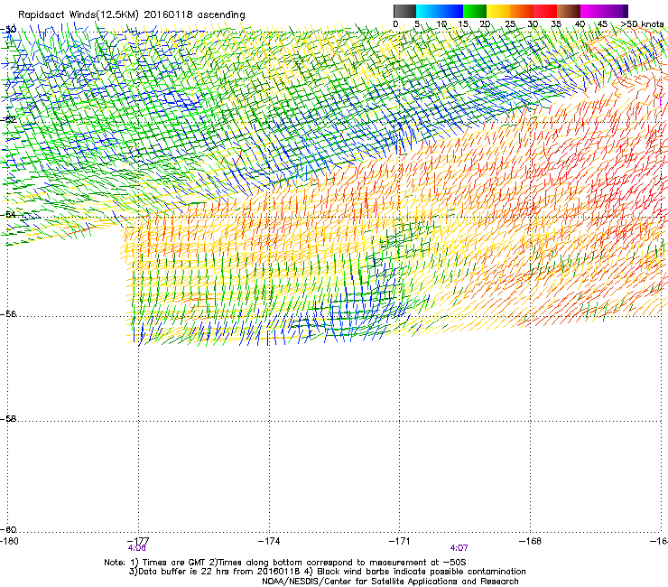Click the -171 longitude axis label
The image size is (668, 587).
[400, 541]
